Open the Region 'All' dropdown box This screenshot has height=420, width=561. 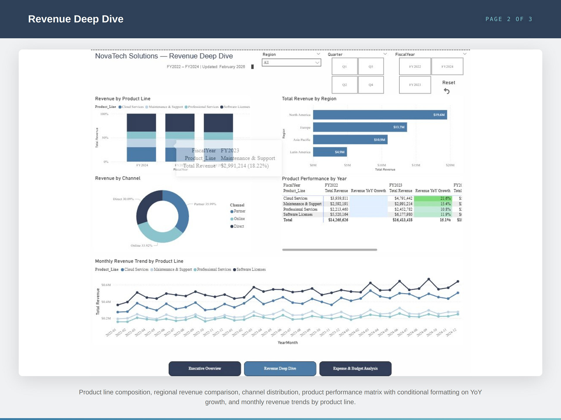(291, 62)
